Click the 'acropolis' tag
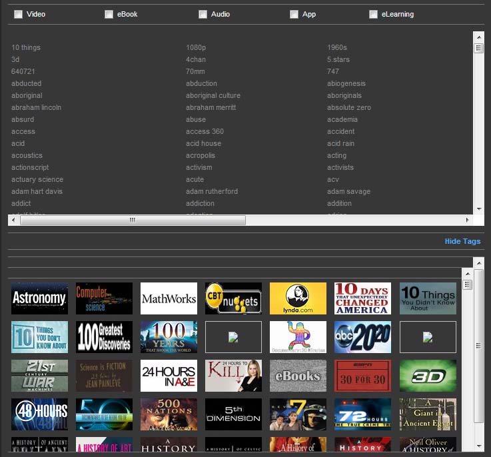491x457 pixels. [x=201, y=155]
